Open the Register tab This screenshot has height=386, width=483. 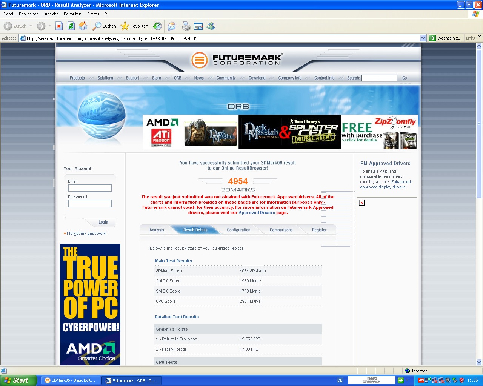coord(319,230)
